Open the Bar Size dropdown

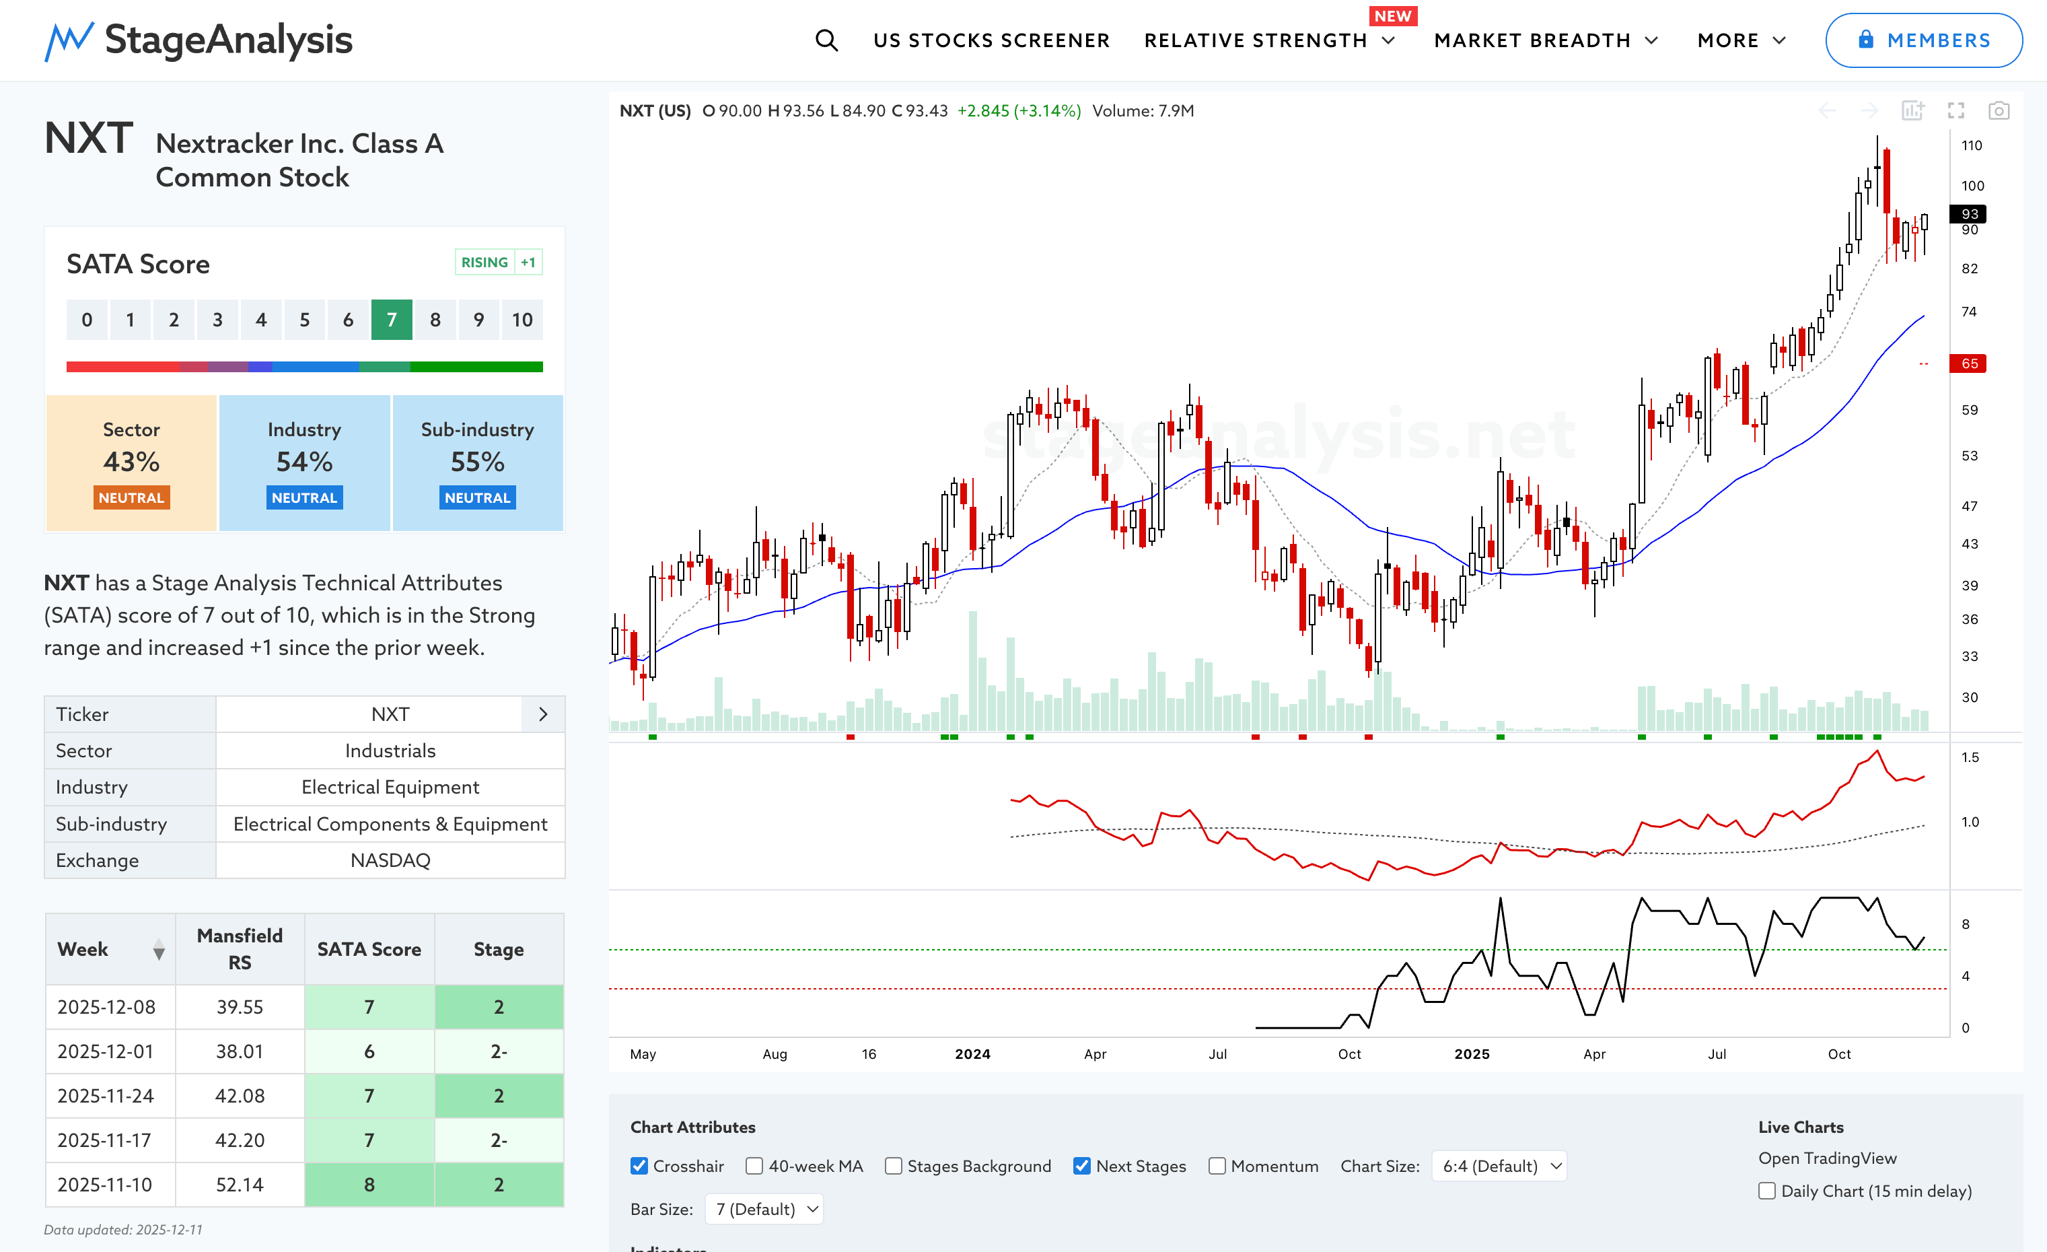click(764, 1209)
